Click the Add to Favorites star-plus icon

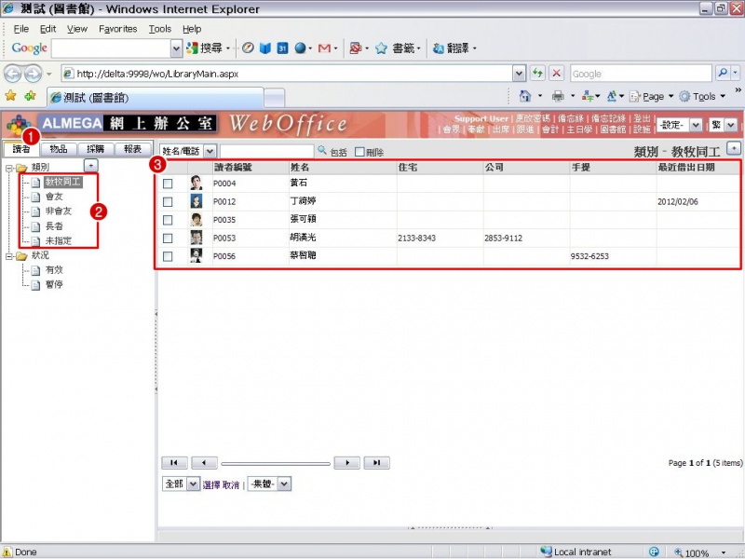[x=31, y=96]
